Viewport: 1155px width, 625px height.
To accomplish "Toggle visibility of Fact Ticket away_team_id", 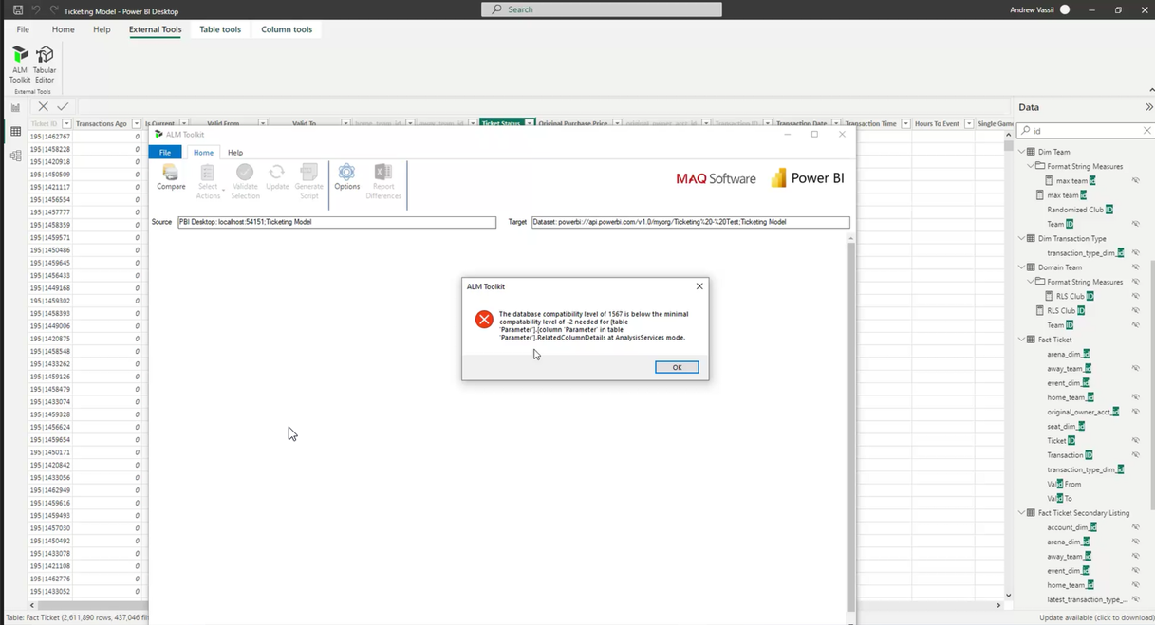I will click(x=1135, y=369).
